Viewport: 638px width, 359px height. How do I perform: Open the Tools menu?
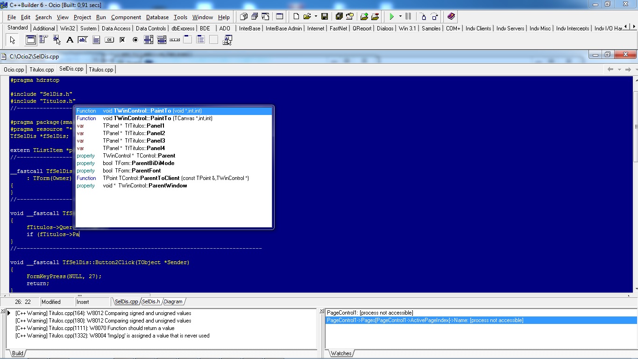pyautogui.click(x=180, y=17)
